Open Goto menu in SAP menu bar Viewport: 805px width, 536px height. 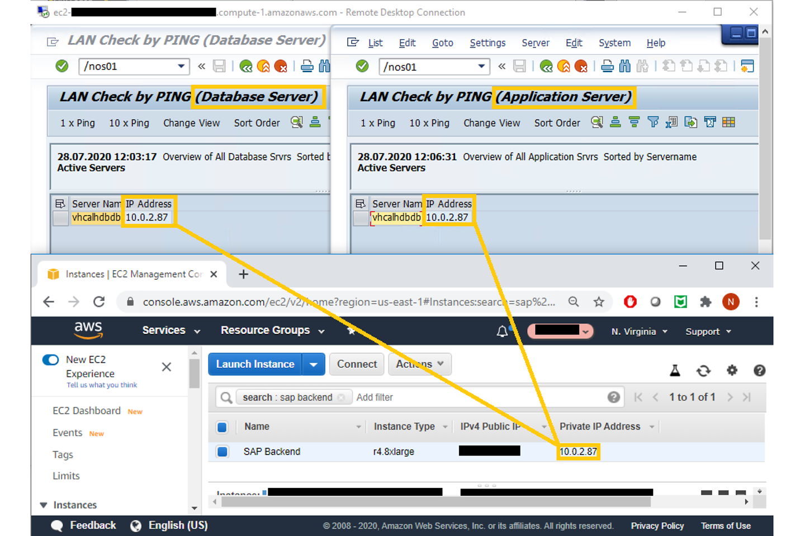442,43
